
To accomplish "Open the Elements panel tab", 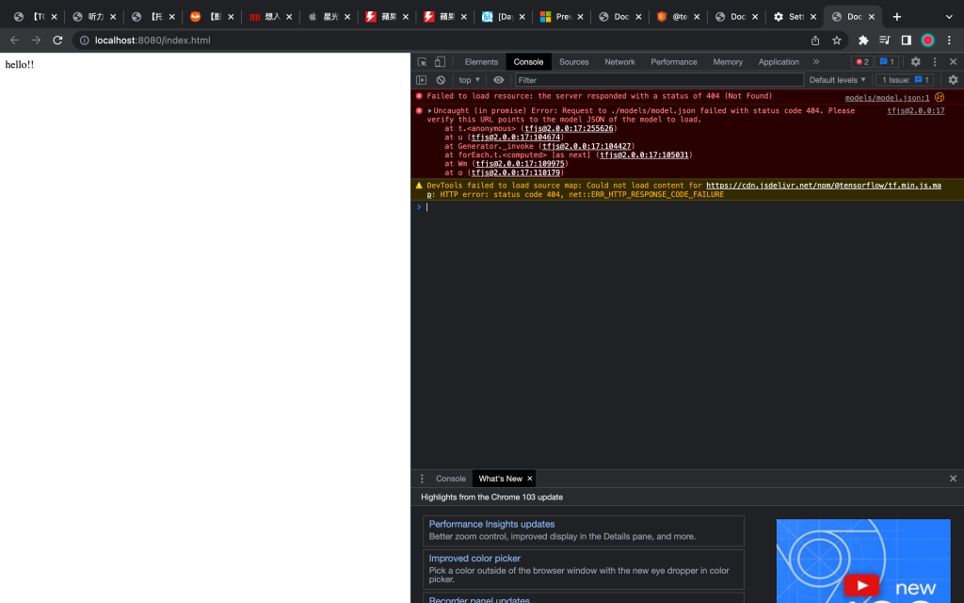I will (481, 62).
